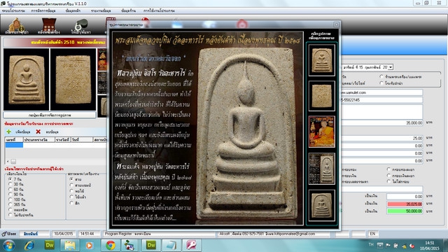Close the amulet image viewer dialog
This screenshot has height=252, width=448.
(x=336, y=24)
